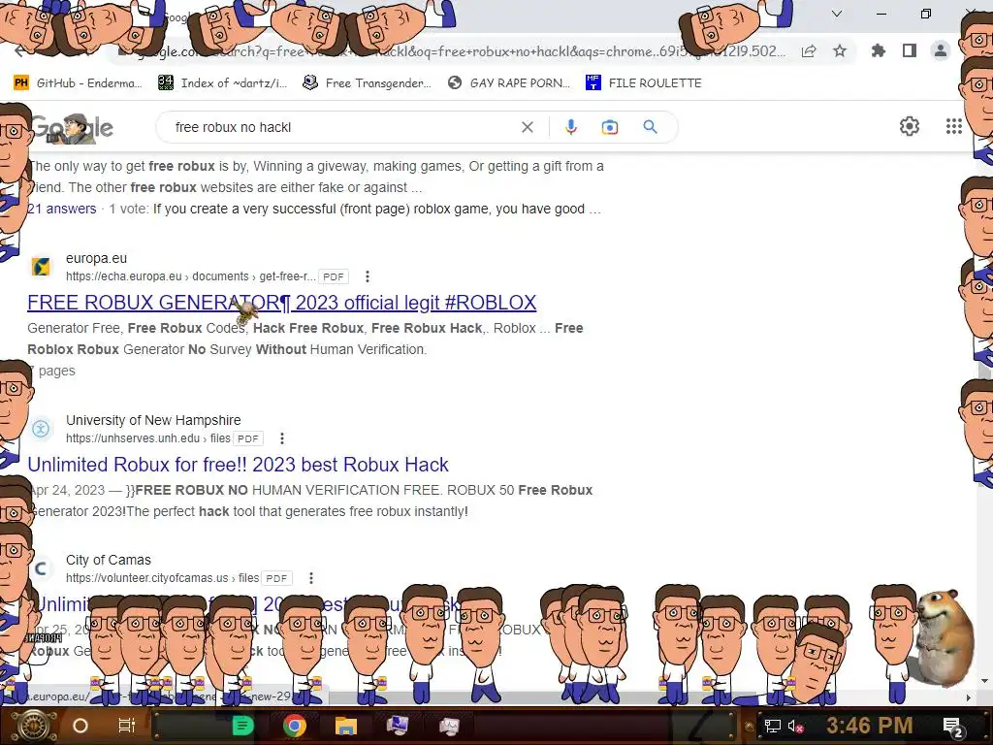Open the 3:46 PM clock flyout
The height and width of the screenshot is (745, 993).
pyautogui.click(x=870, y=726)
